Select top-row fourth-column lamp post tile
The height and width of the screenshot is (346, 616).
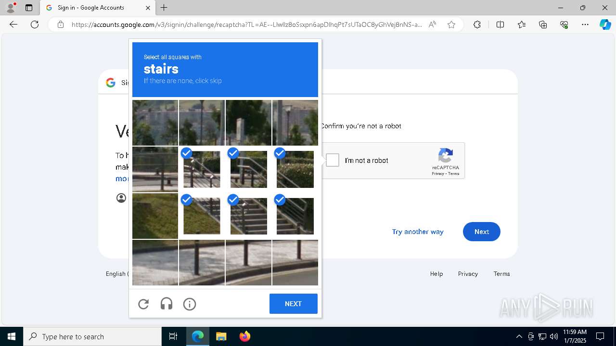coord(295,123)
